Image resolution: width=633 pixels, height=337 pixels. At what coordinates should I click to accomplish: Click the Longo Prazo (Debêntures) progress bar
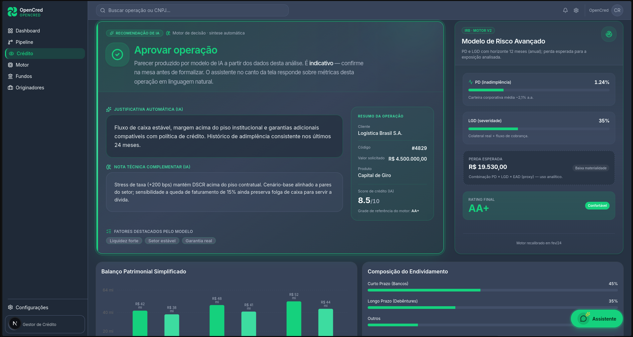pyautogui.click(x=493, y=308)
